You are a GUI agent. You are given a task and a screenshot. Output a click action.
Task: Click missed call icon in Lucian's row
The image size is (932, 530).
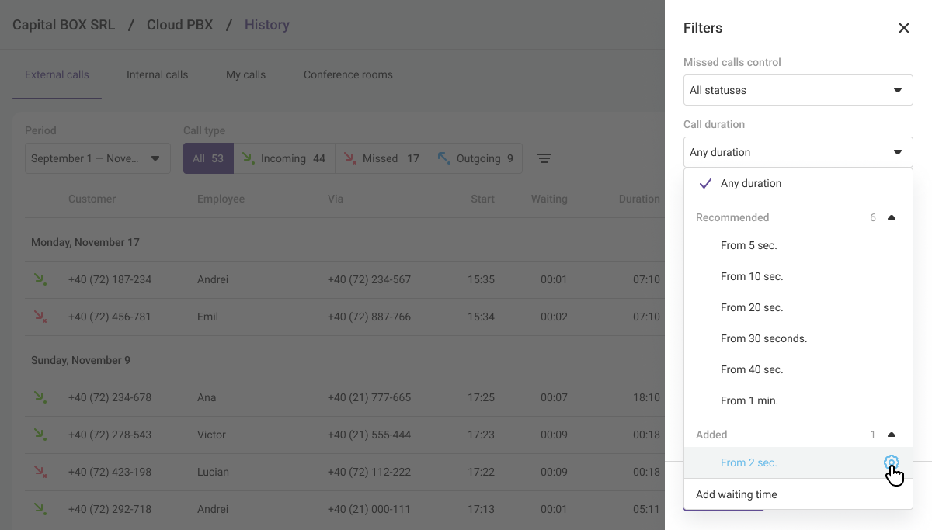pos(40,472)
